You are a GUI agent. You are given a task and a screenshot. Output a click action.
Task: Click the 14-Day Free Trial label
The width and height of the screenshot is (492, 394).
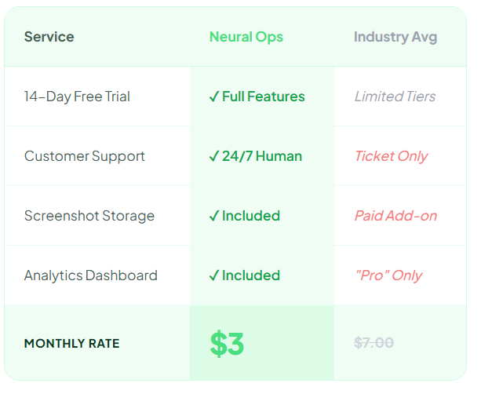[x=77, y=97]
